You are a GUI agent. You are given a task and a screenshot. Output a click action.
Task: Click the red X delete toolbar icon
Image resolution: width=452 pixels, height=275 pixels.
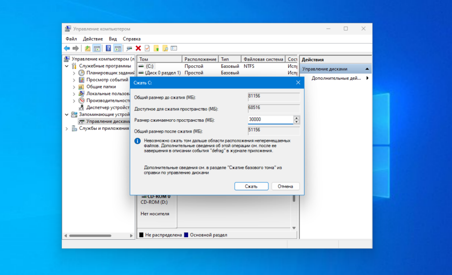138,48
